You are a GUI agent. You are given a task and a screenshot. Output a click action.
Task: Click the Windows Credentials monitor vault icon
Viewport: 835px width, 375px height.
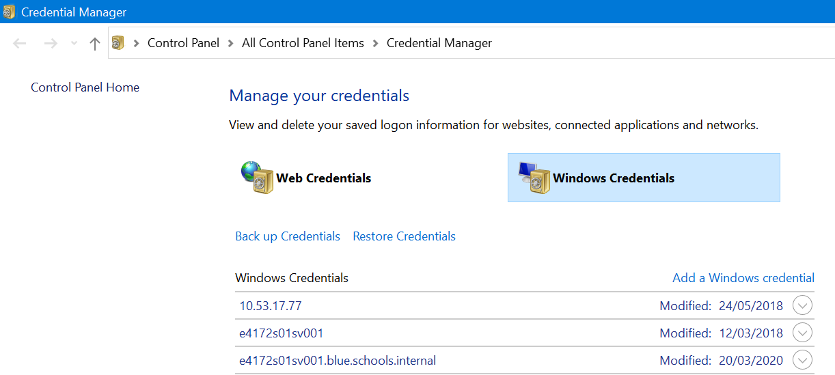coord(534,178)
